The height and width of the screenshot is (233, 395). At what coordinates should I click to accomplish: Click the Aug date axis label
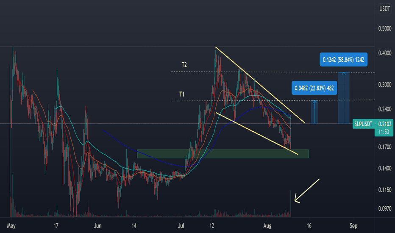[x=267, y=225]
